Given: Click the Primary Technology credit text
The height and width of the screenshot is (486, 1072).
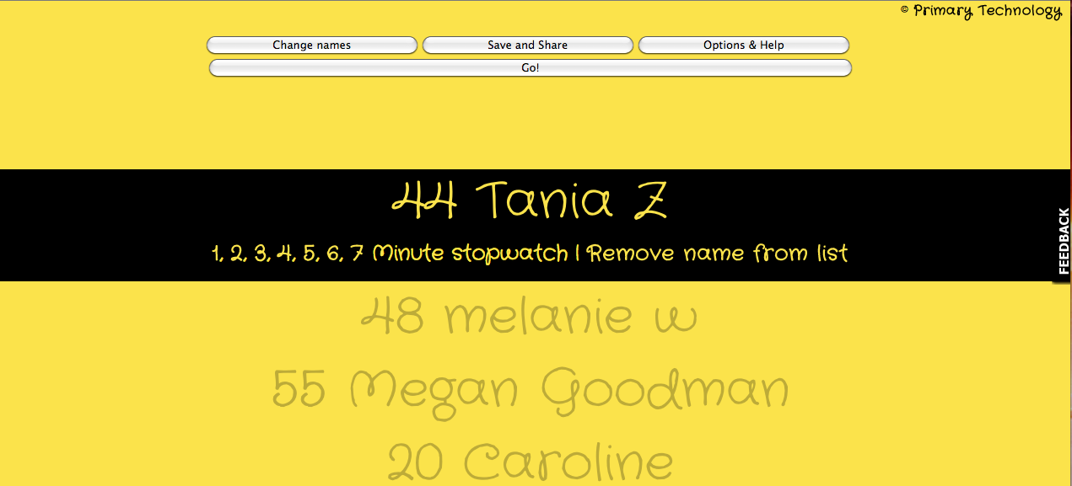Looking at the screenshot, I should pyautogui.click(x=987, y=11).
